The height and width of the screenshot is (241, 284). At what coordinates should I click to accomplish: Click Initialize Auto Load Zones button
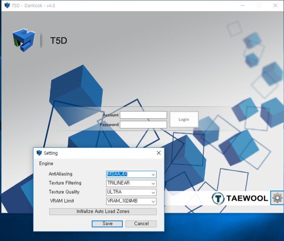coord(103,212)
